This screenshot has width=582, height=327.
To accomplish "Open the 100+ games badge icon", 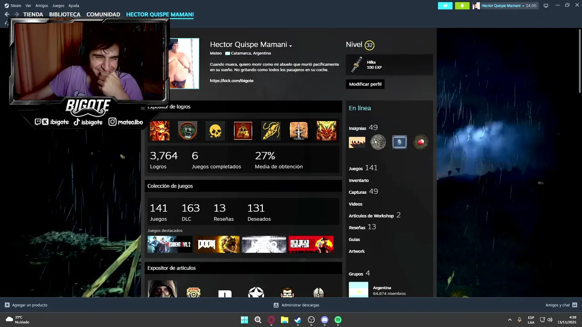I will (357, 142).
